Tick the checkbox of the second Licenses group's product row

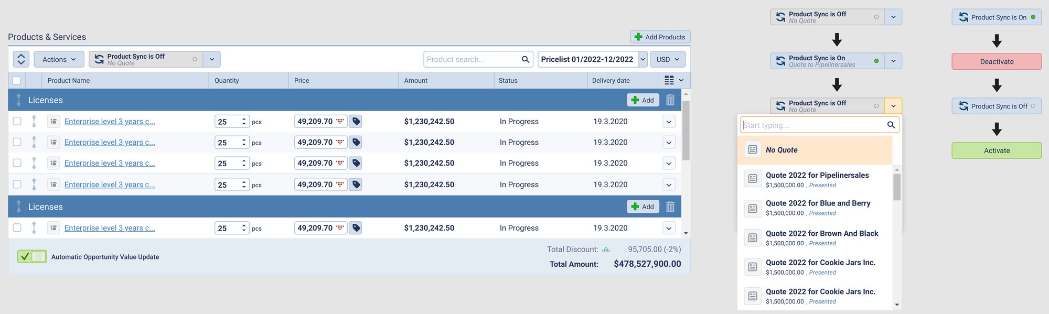coord(17,228)
